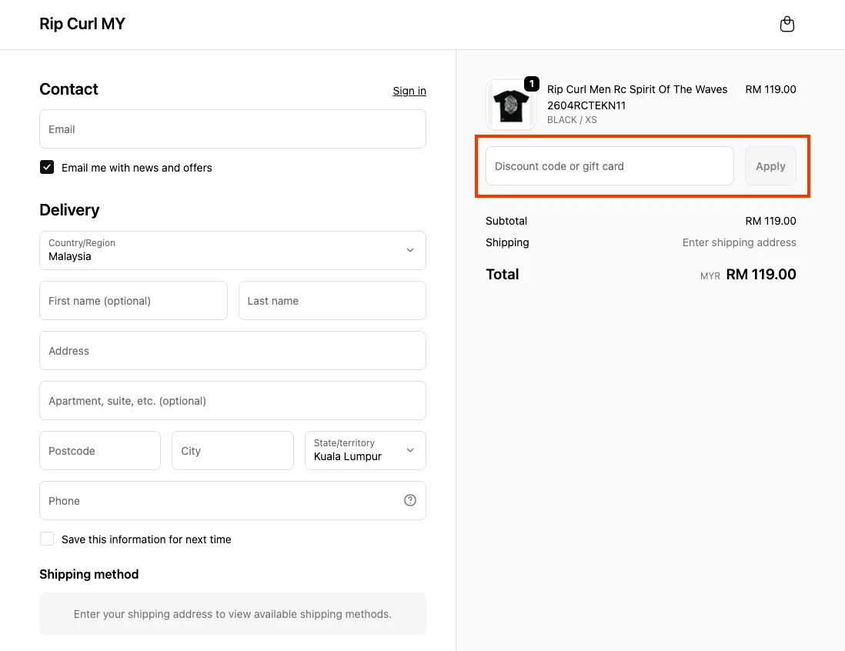The image size is (845, 651).
Task: Open the Country/Region dropdown
Action: pos(233,251)
